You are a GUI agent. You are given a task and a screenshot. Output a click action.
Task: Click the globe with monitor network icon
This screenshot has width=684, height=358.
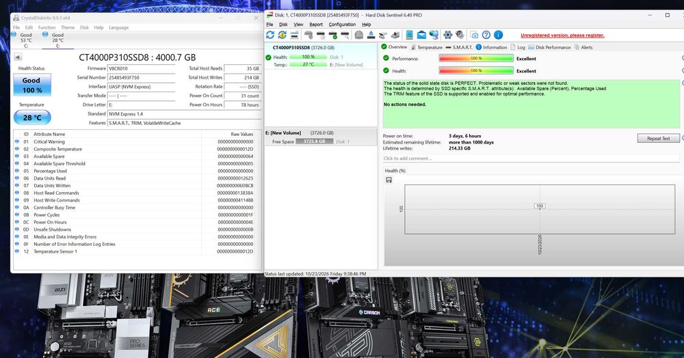(x=434, y=35)
